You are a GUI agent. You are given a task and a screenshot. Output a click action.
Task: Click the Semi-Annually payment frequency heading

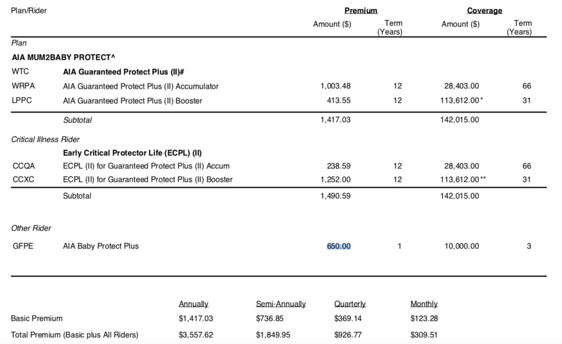pyautogui.click(x=281, y=304)
